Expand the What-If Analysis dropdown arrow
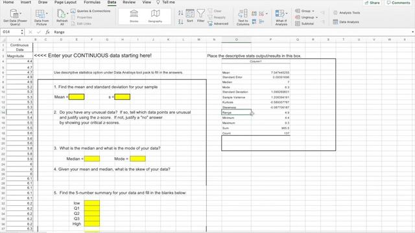Image resolution: width=415 pixels, height=233 pixels. (x=287, y=13)
